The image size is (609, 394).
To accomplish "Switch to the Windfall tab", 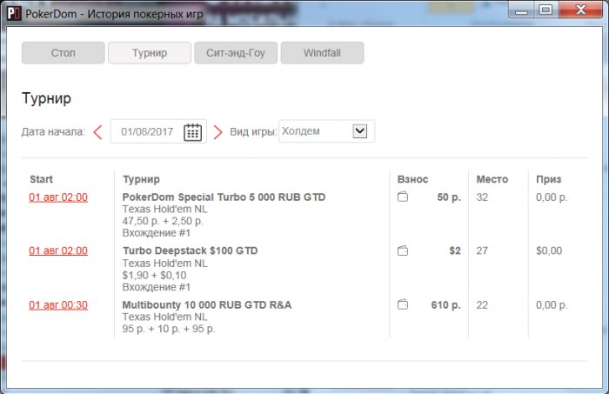I will pyautogui.click(x=323, y=53).
